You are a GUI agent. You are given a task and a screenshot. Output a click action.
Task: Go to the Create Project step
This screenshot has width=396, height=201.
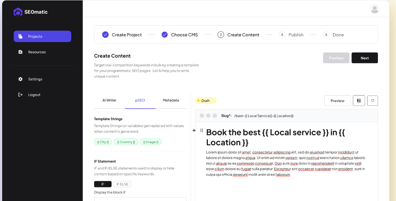coord(122,35)
